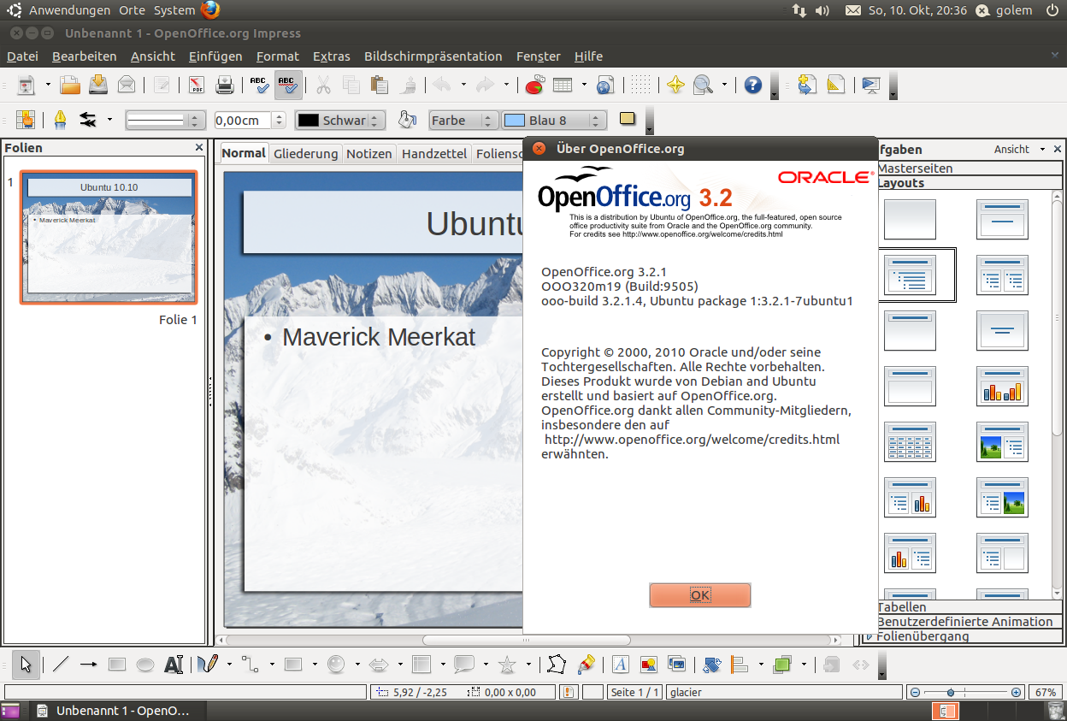The height and width of the screenshot is (721, 1067).
Task: Activate the Text tool
Action: pyautogui.click(x=174, y=664)
